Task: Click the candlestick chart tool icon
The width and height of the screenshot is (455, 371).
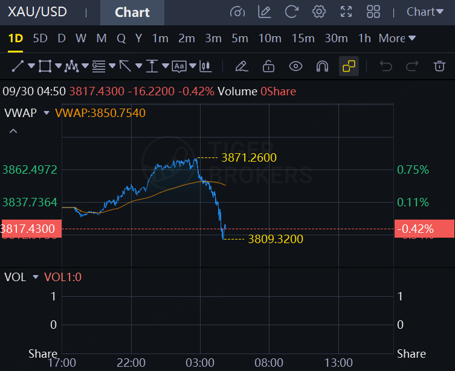Action: point(205,66)
